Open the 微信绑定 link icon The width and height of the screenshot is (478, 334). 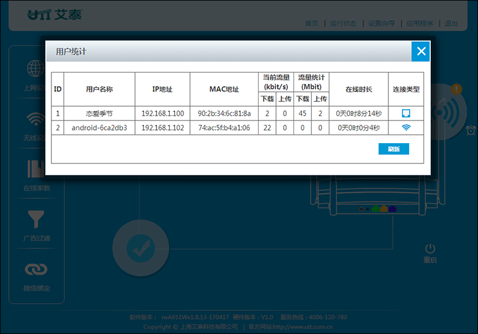click(x=36, y=270)
